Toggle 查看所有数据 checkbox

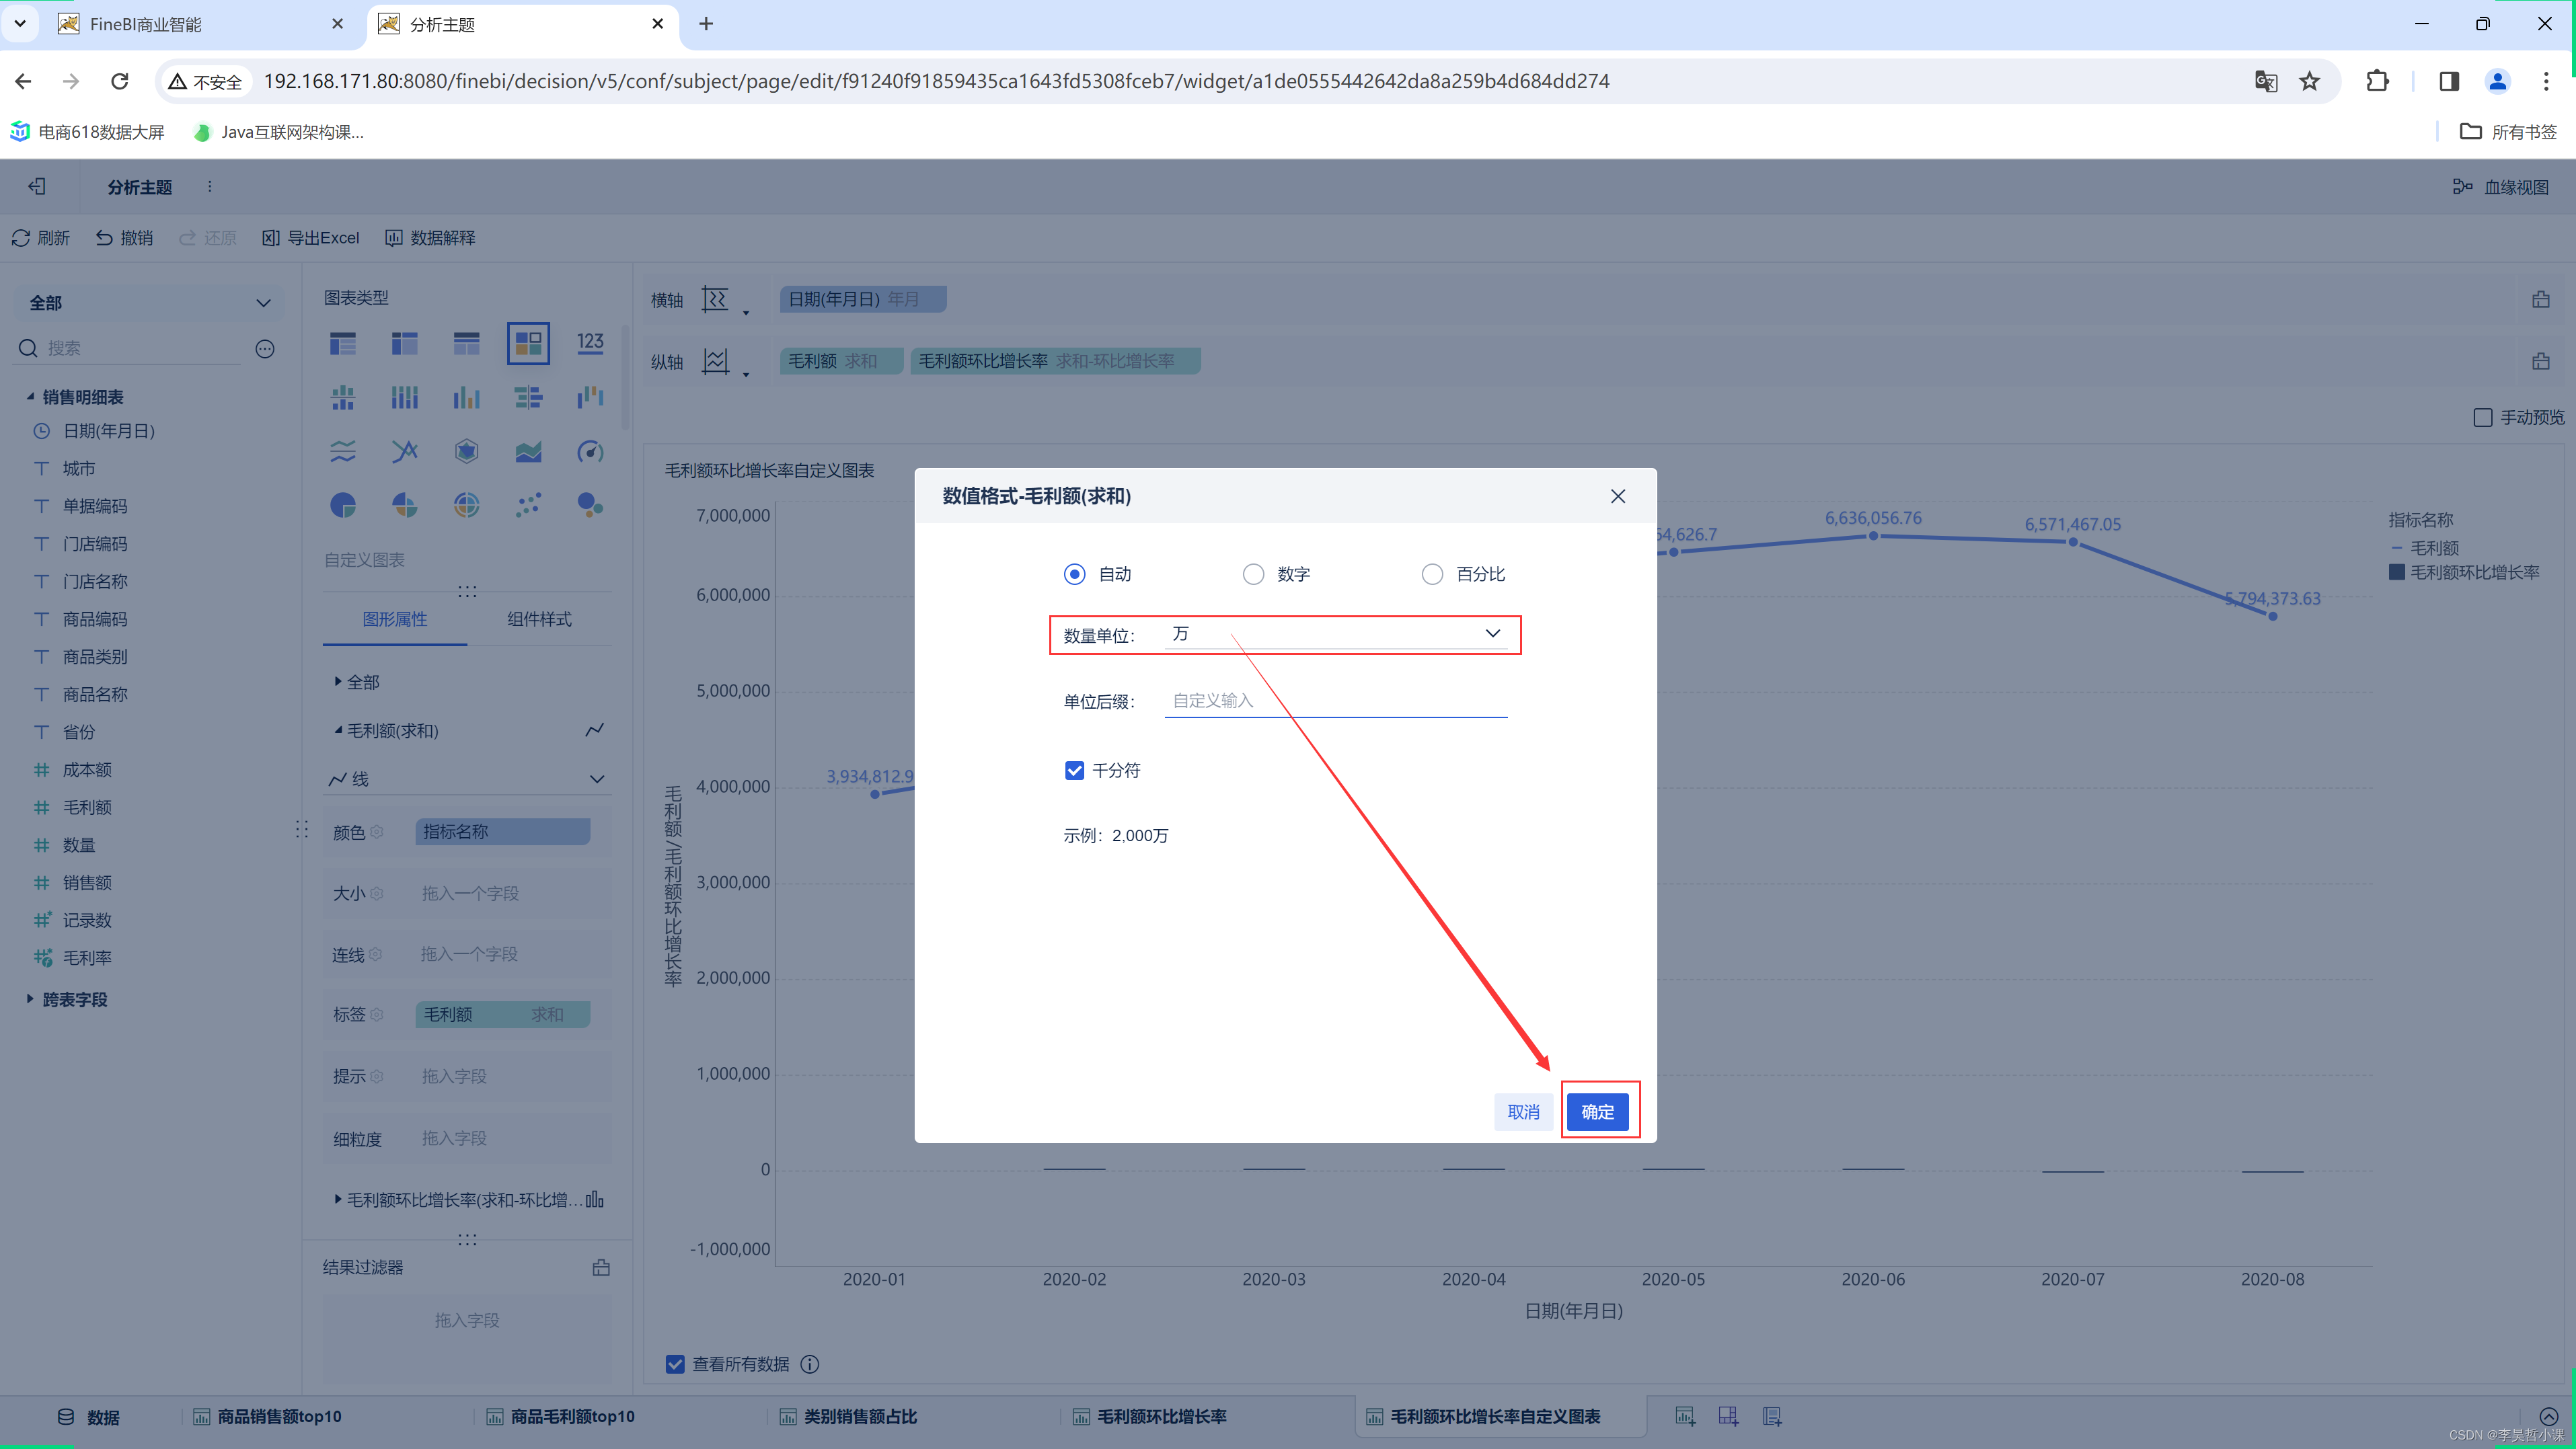pos(675,1364)
